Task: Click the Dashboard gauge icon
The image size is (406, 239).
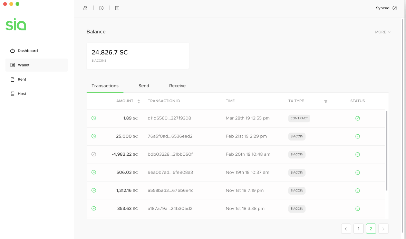Action: (12, 51)
